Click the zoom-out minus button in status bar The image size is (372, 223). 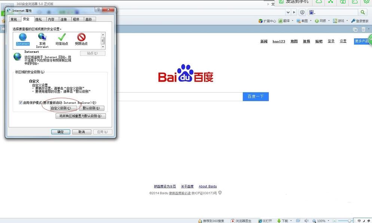335,221
